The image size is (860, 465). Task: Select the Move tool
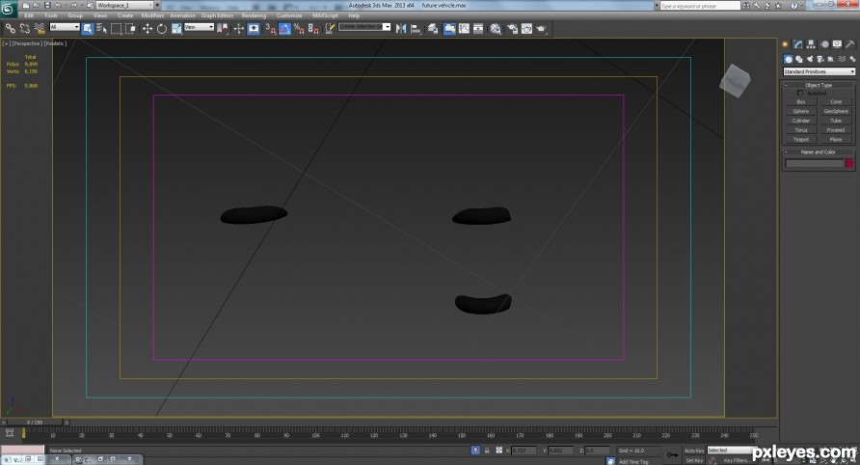coord(148,29)
